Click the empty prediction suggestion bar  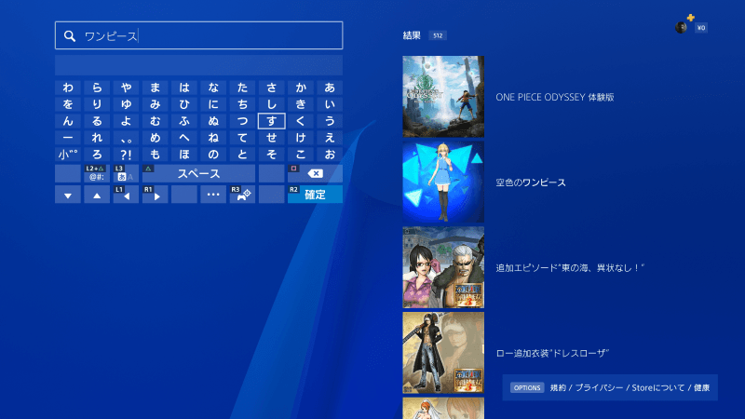(198, 65)
